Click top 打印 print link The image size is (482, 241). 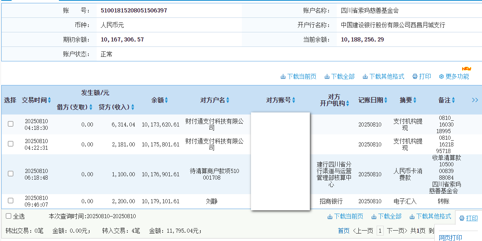422,77
